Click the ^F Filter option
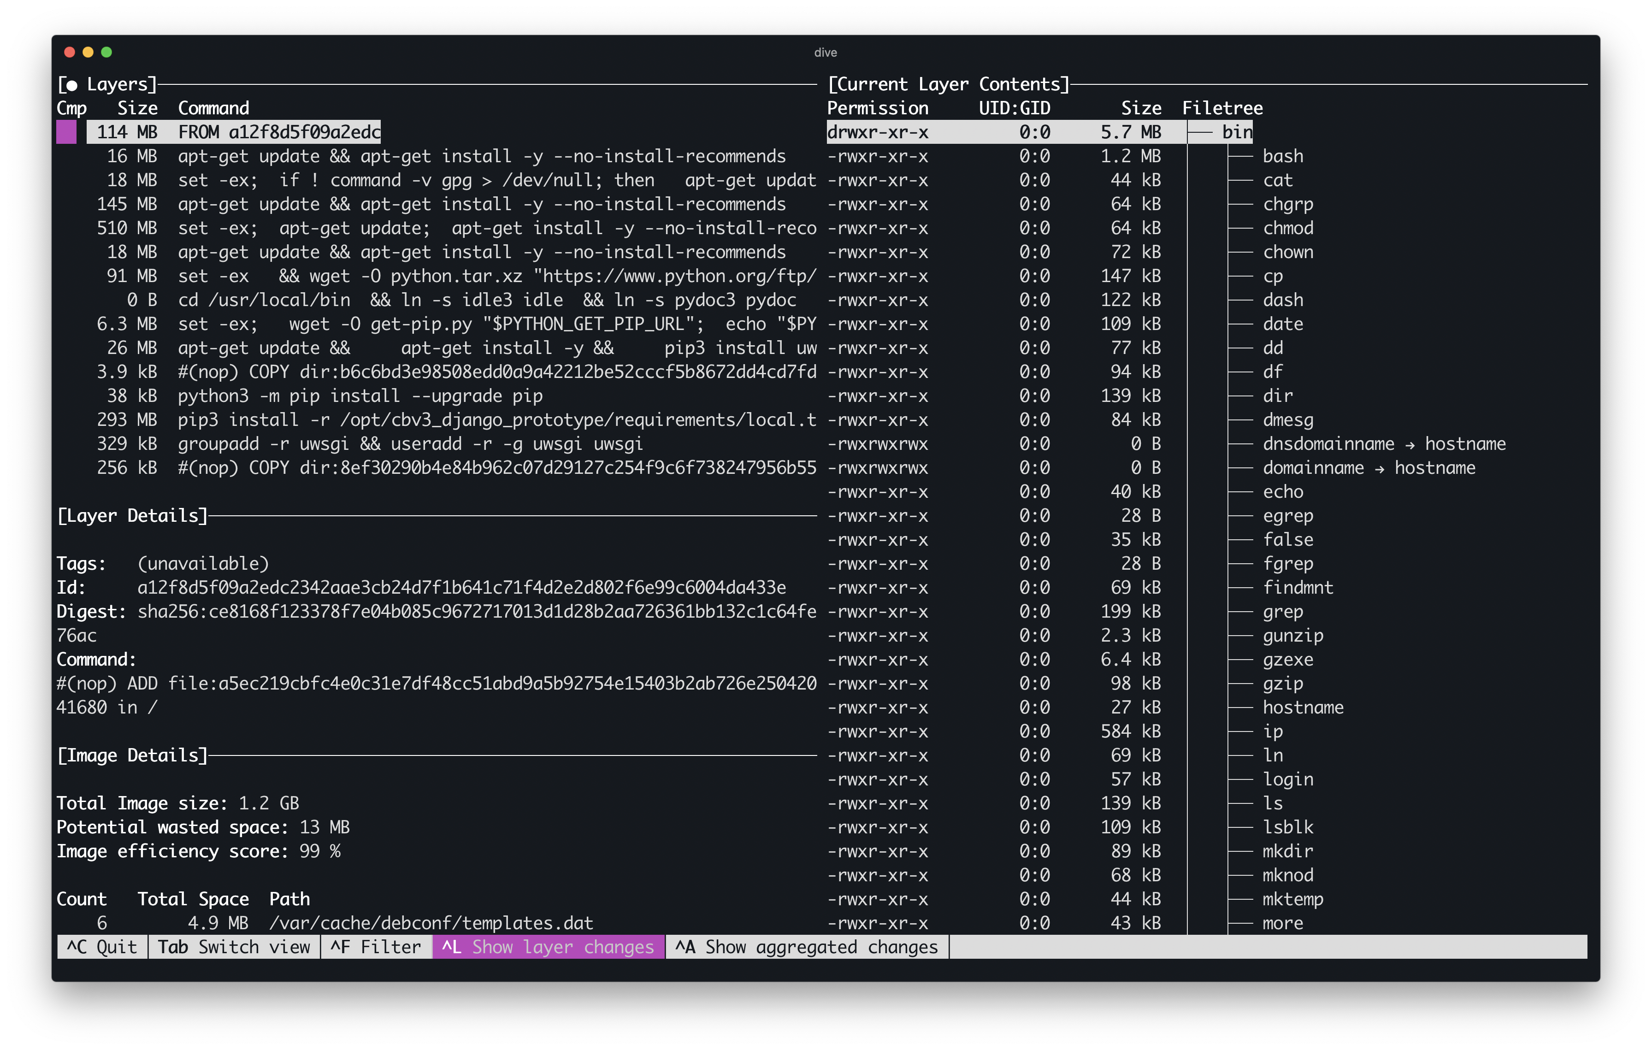 click(376, 946)
